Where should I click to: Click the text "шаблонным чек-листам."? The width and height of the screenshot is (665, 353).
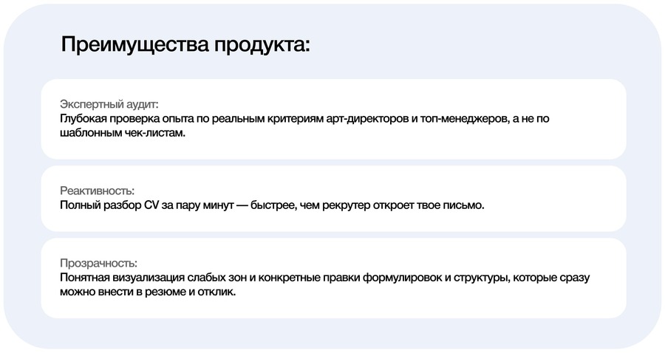pyautogui.click(x=123, y=133)
